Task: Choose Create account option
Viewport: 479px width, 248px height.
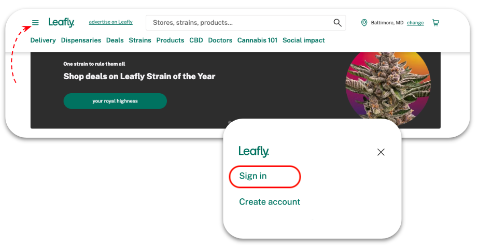Action: click(x=270, y=201)
